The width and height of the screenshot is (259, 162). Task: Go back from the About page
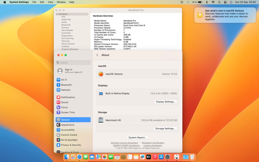(97, 55)
